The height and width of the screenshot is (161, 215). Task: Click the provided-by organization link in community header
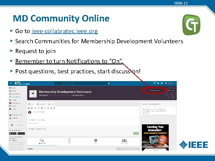[60, 95]
